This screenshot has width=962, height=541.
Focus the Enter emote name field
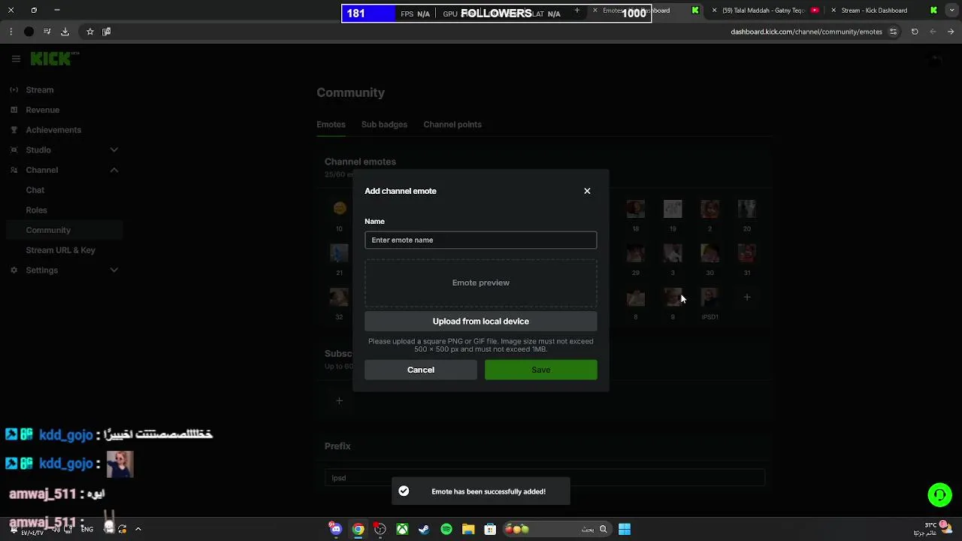tap(481, 240)
